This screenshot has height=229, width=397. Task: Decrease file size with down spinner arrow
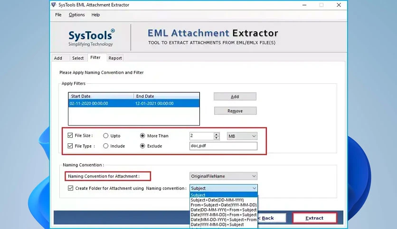click(x=216, y=138)
